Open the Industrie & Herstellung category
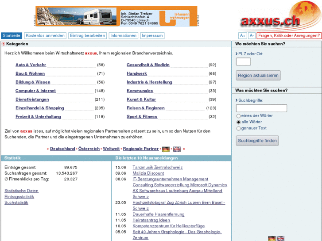 click(150, 82)
